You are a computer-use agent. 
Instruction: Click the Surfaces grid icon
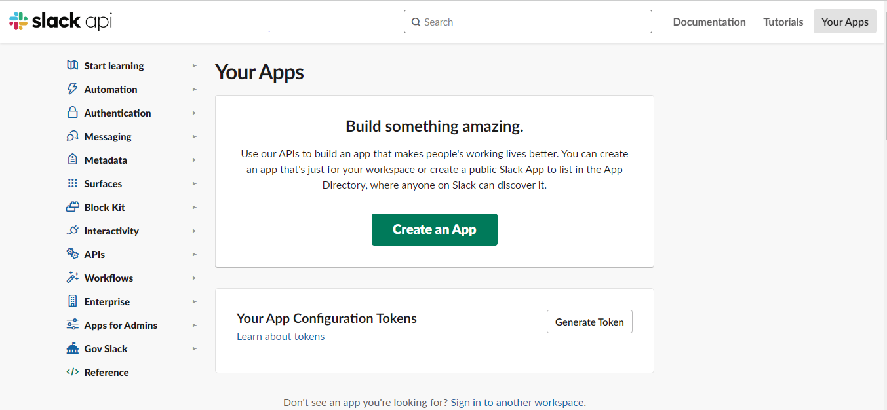point(73,183)
